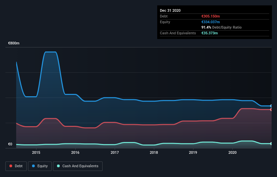Click the 91.4% Debt/Equity Ratio text
This screenshot has height=177, width=277.
coord(222,27)
